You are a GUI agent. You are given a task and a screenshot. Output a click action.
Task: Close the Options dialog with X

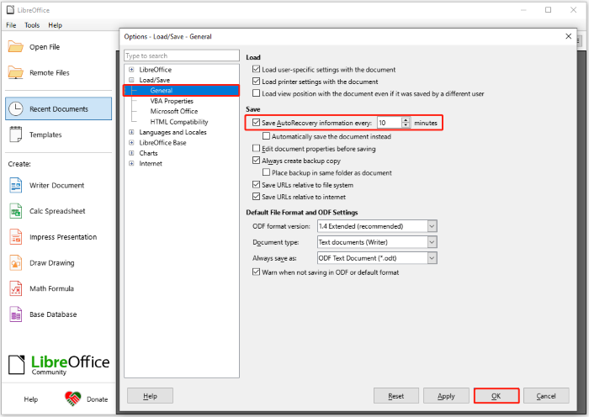(x=568, y=36)
